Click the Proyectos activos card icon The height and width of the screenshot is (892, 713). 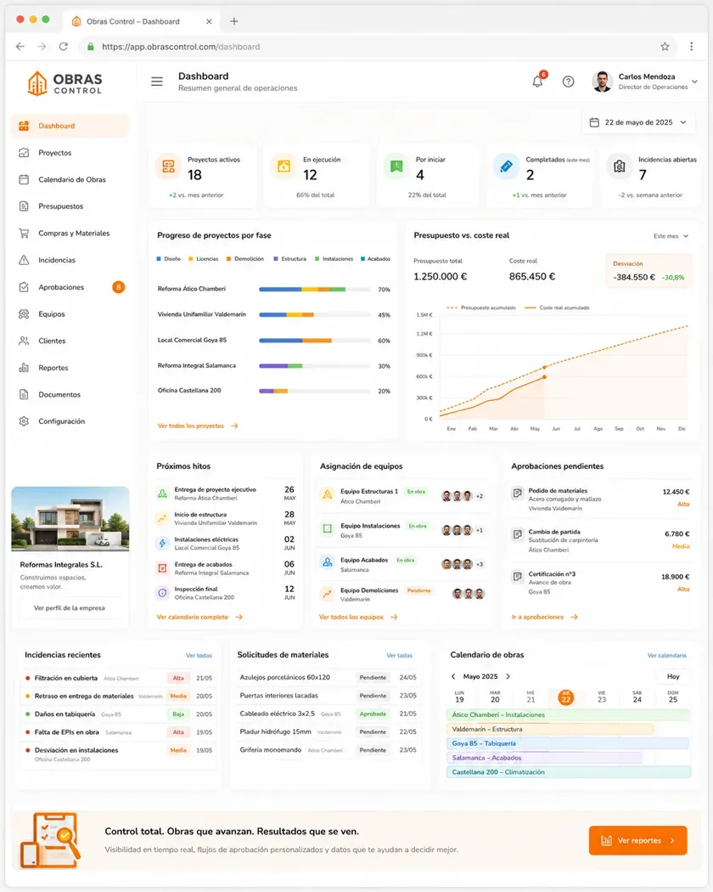click(168, 167)
